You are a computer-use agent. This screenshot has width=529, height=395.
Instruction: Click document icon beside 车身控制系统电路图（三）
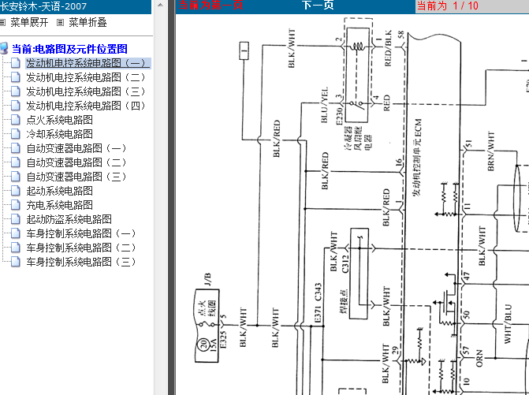15,261
